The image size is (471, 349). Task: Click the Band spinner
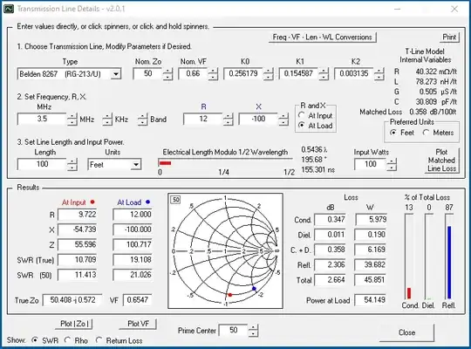coord(143,120)
